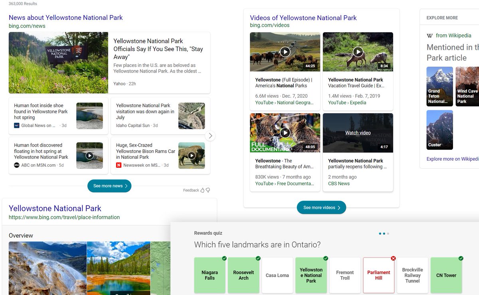Select Yellowstone National Park quiz answer

click(311, 275)
